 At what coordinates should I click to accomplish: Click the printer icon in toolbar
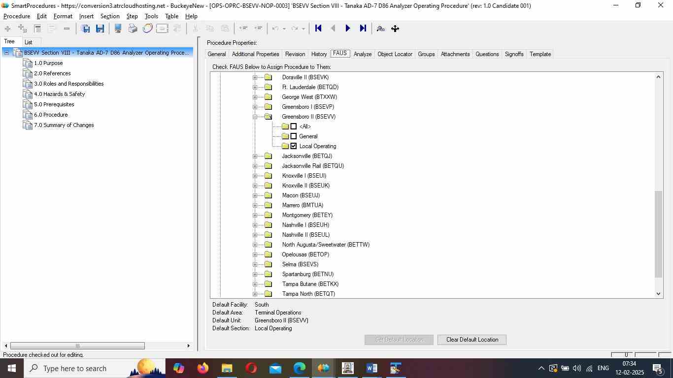133,29
